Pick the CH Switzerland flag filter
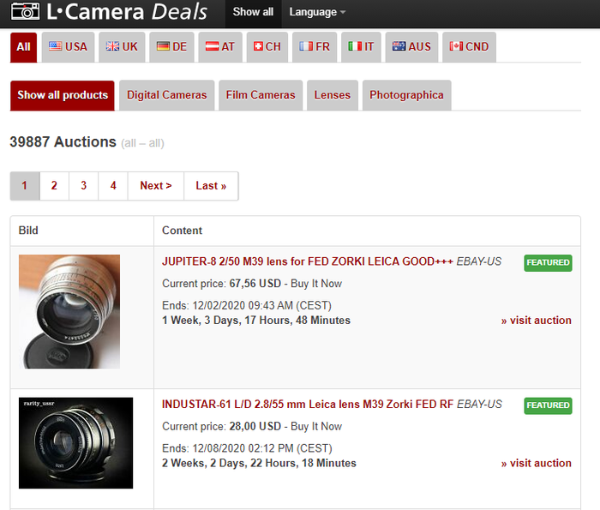Image resolution: width=600 pixels, height=510 pixels. [x=267, y=47]
